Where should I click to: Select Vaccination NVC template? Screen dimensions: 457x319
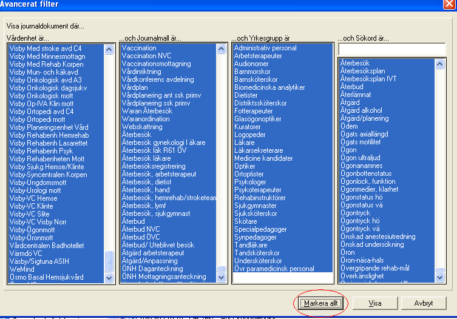point(147,56)
